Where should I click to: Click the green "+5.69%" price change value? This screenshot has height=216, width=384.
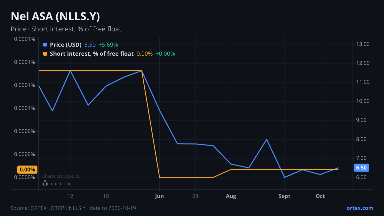tap(108, 45)
